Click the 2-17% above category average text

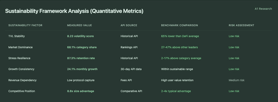pos(181,58)
